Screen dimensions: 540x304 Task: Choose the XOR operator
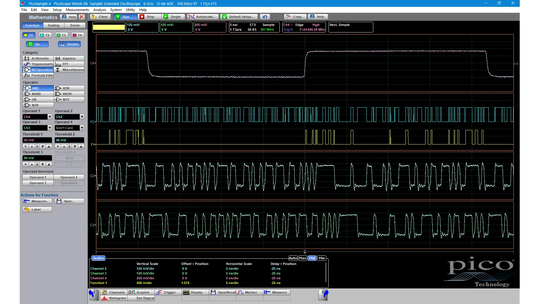coord(69,88)
